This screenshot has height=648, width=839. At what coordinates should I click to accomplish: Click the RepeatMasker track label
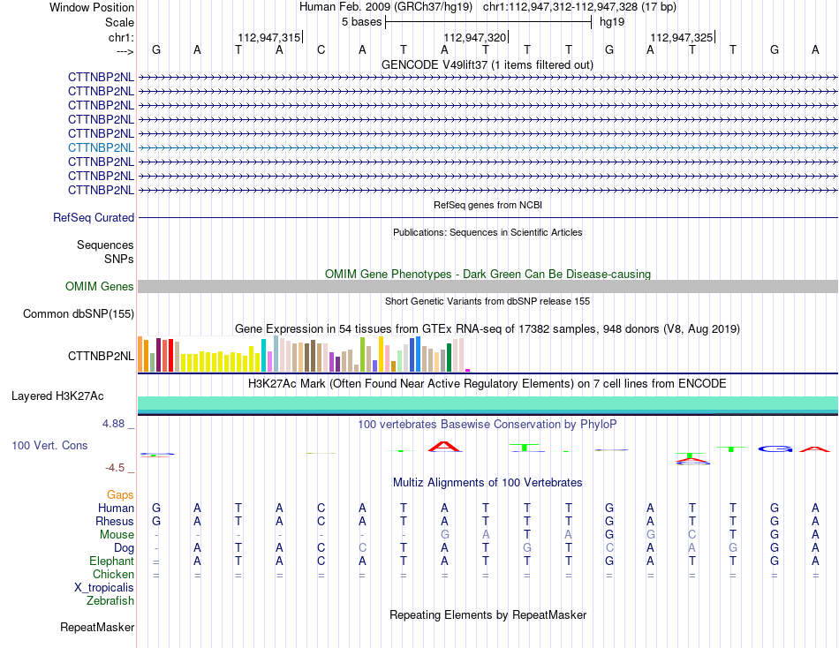(x=97, y=627)
